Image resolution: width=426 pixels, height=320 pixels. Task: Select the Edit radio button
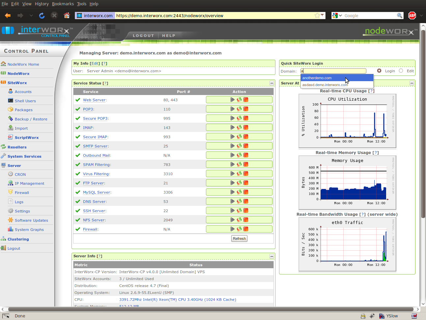401,71
